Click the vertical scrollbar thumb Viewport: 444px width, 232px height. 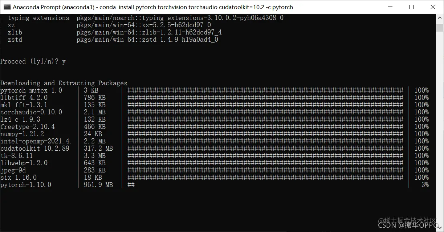tap(440, 28)
